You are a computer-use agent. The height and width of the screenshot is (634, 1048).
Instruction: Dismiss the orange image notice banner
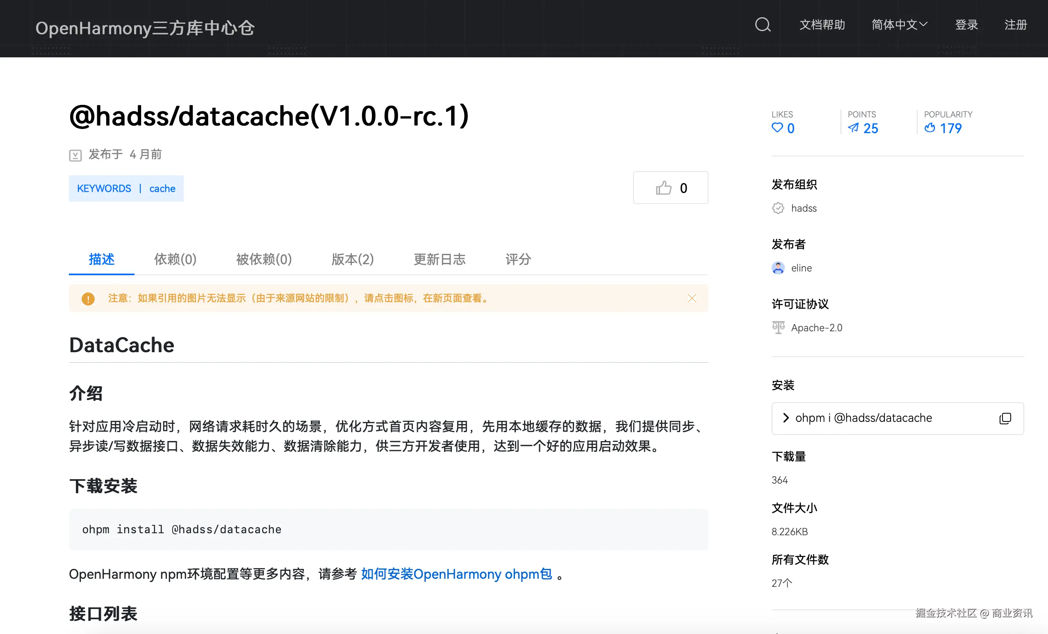(692, 298)
